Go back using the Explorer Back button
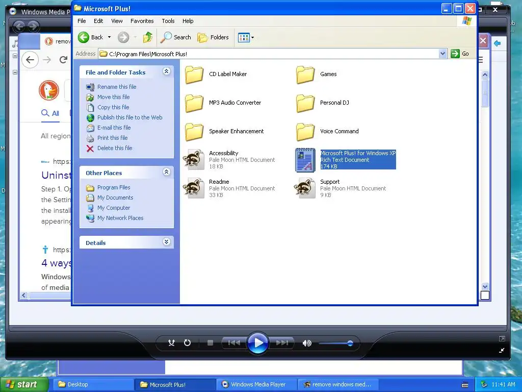 pos(91,37)
